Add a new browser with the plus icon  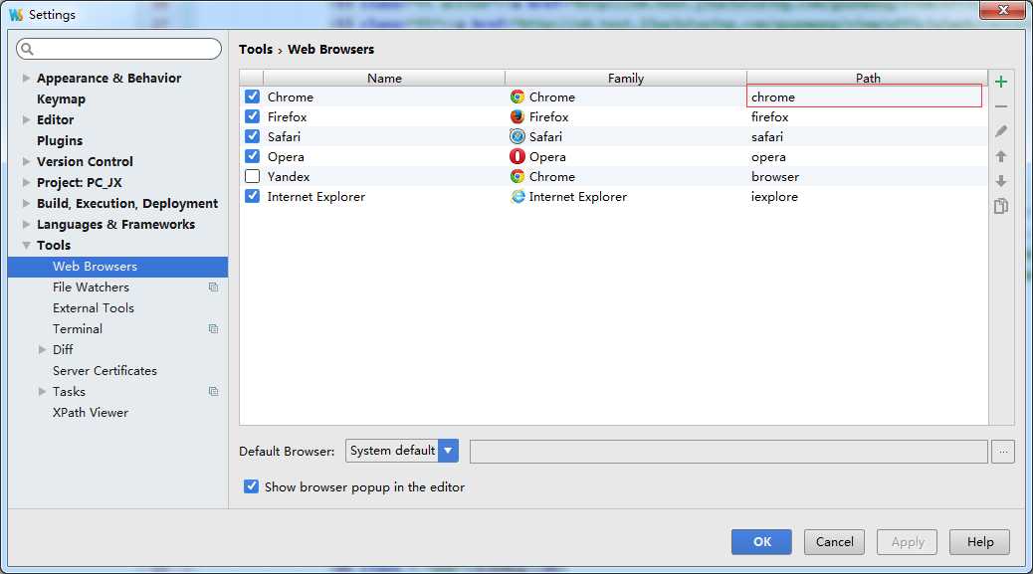1001,82
